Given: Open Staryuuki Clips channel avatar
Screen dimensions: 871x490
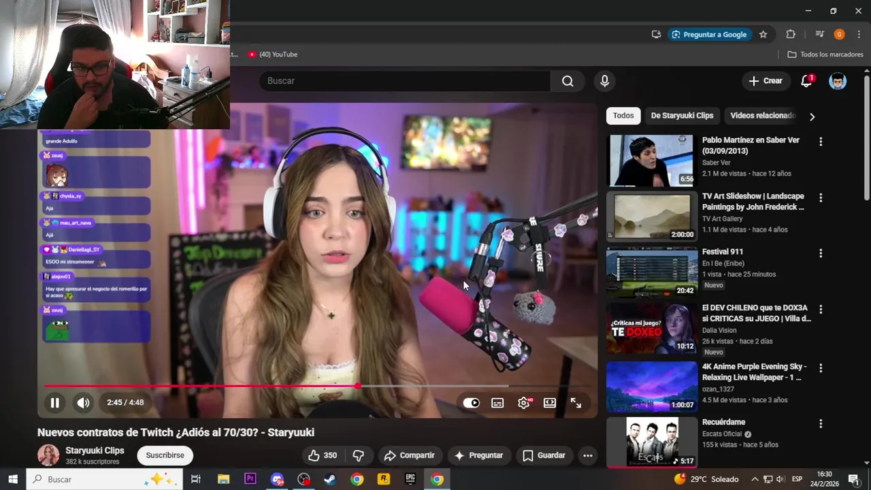Looking at the screenshot, I should [x=48, y=455].
